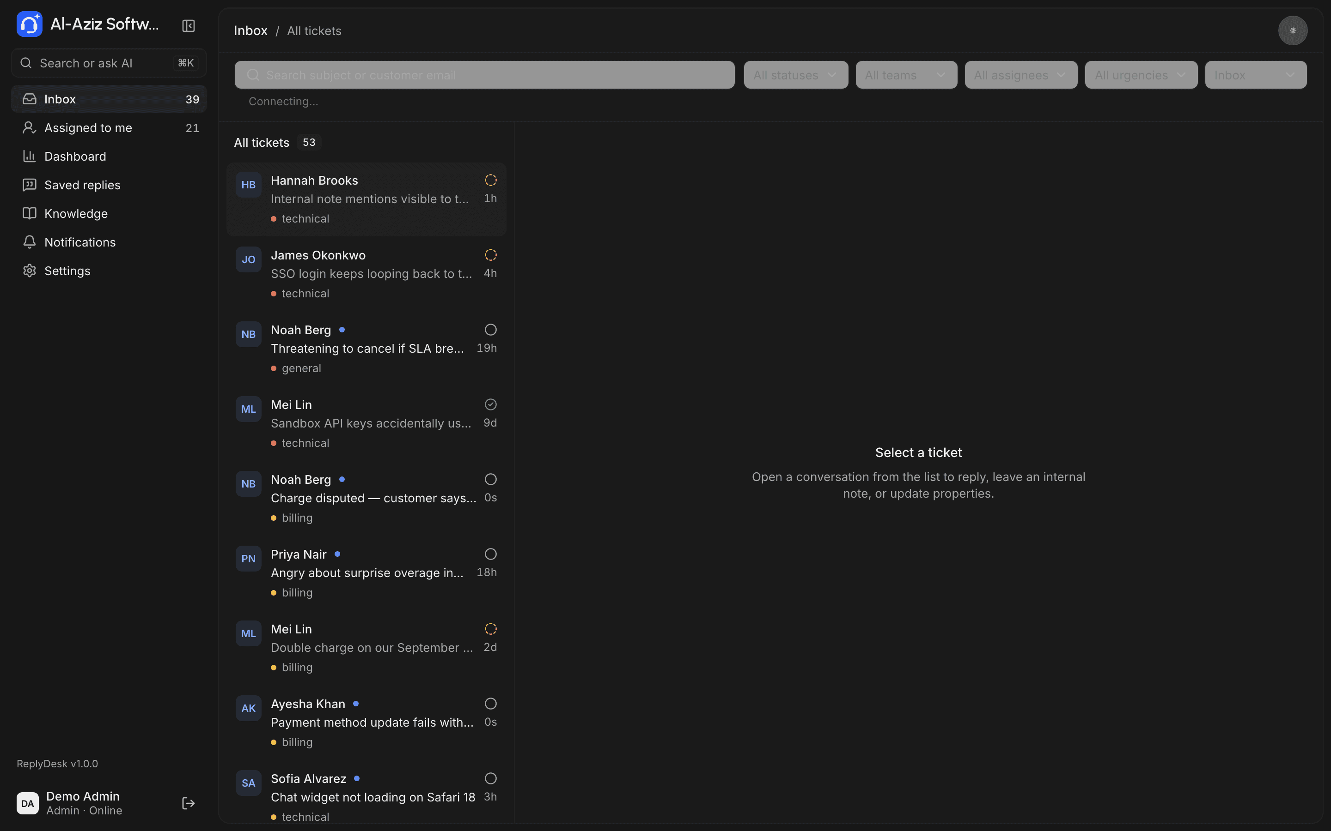
Task: Focus the subject or customer email search
Action: 484,75
